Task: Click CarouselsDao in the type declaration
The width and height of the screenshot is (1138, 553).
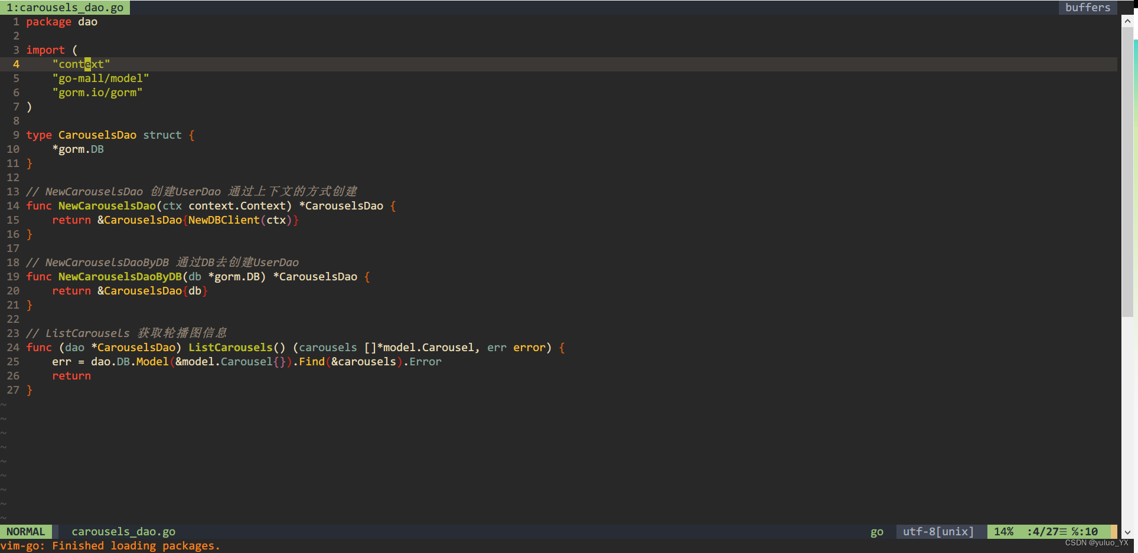Action: click(97, 135)
